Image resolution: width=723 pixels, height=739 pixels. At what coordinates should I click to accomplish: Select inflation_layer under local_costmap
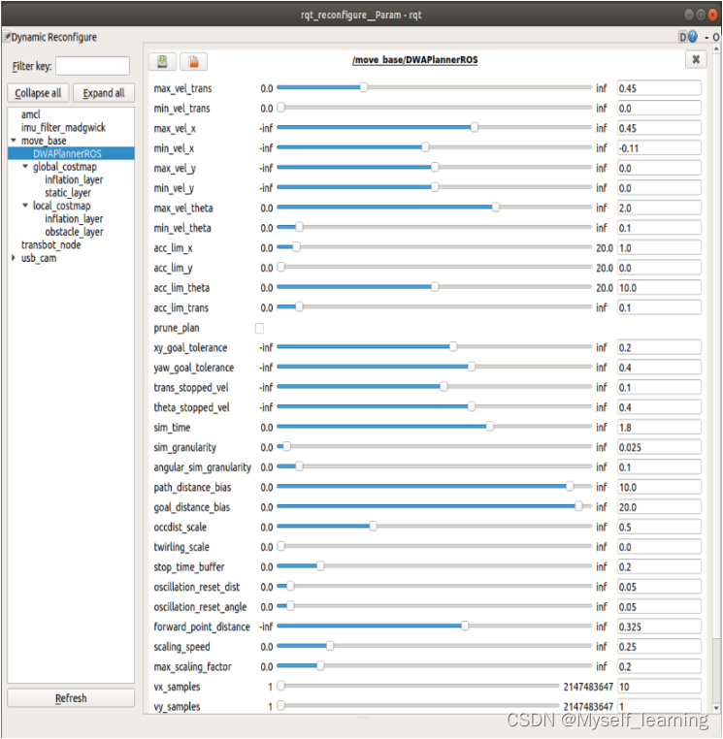74,219
